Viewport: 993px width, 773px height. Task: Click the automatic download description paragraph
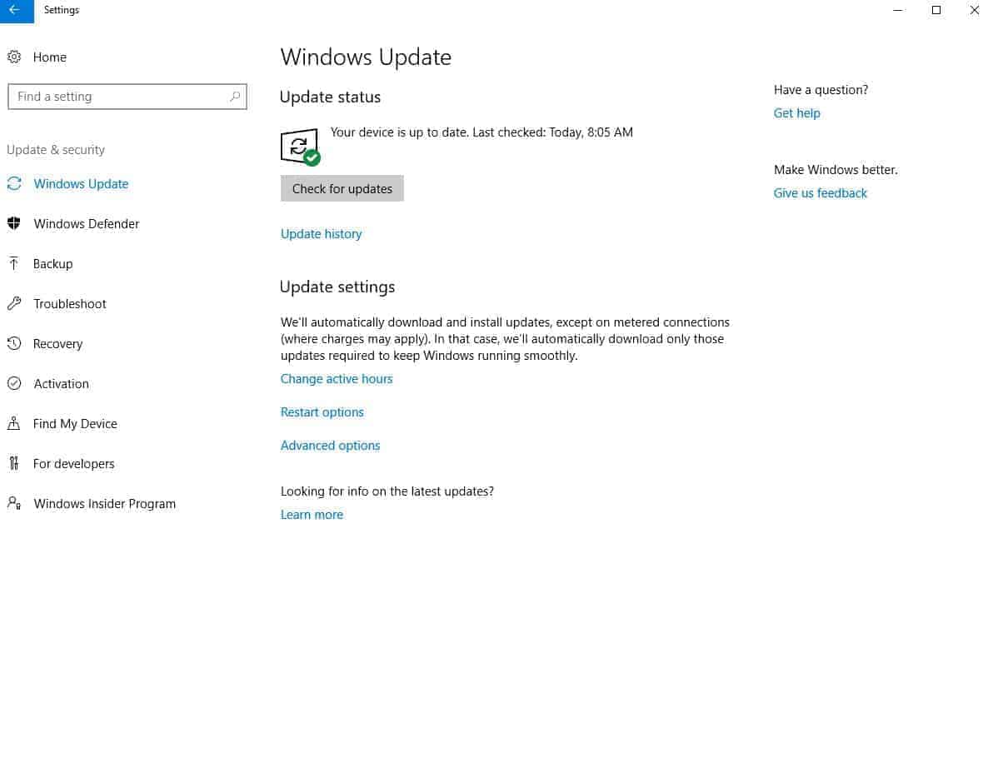coord(505,339)
